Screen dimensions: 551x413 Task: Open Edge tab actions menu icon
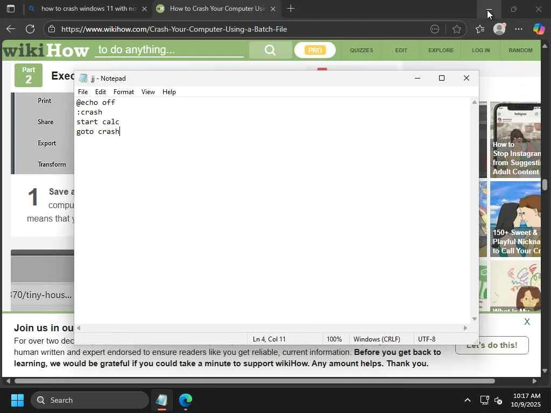point(11,9)
